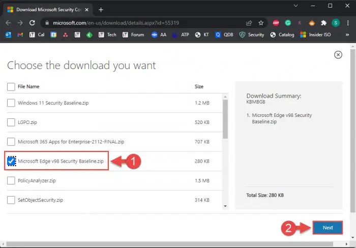Toggle the File Name select-all checkbox
The width and height of the screenshot is (356, 248).
point(11,86)
